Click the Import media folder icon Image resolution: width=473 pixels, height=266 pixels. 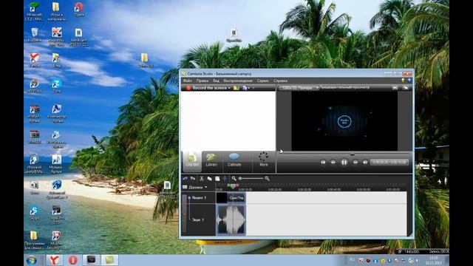click(x=236, y=88)
